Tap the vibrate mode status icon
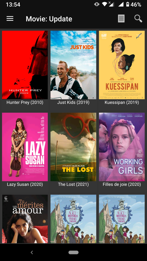The image size is (147, 261). point(97,5)
